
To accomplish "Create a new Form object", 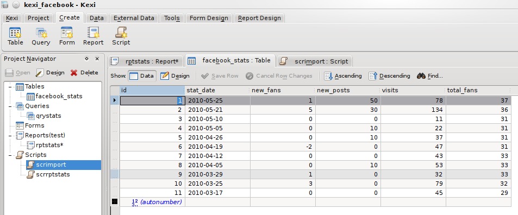I will (x=67, y=36).
